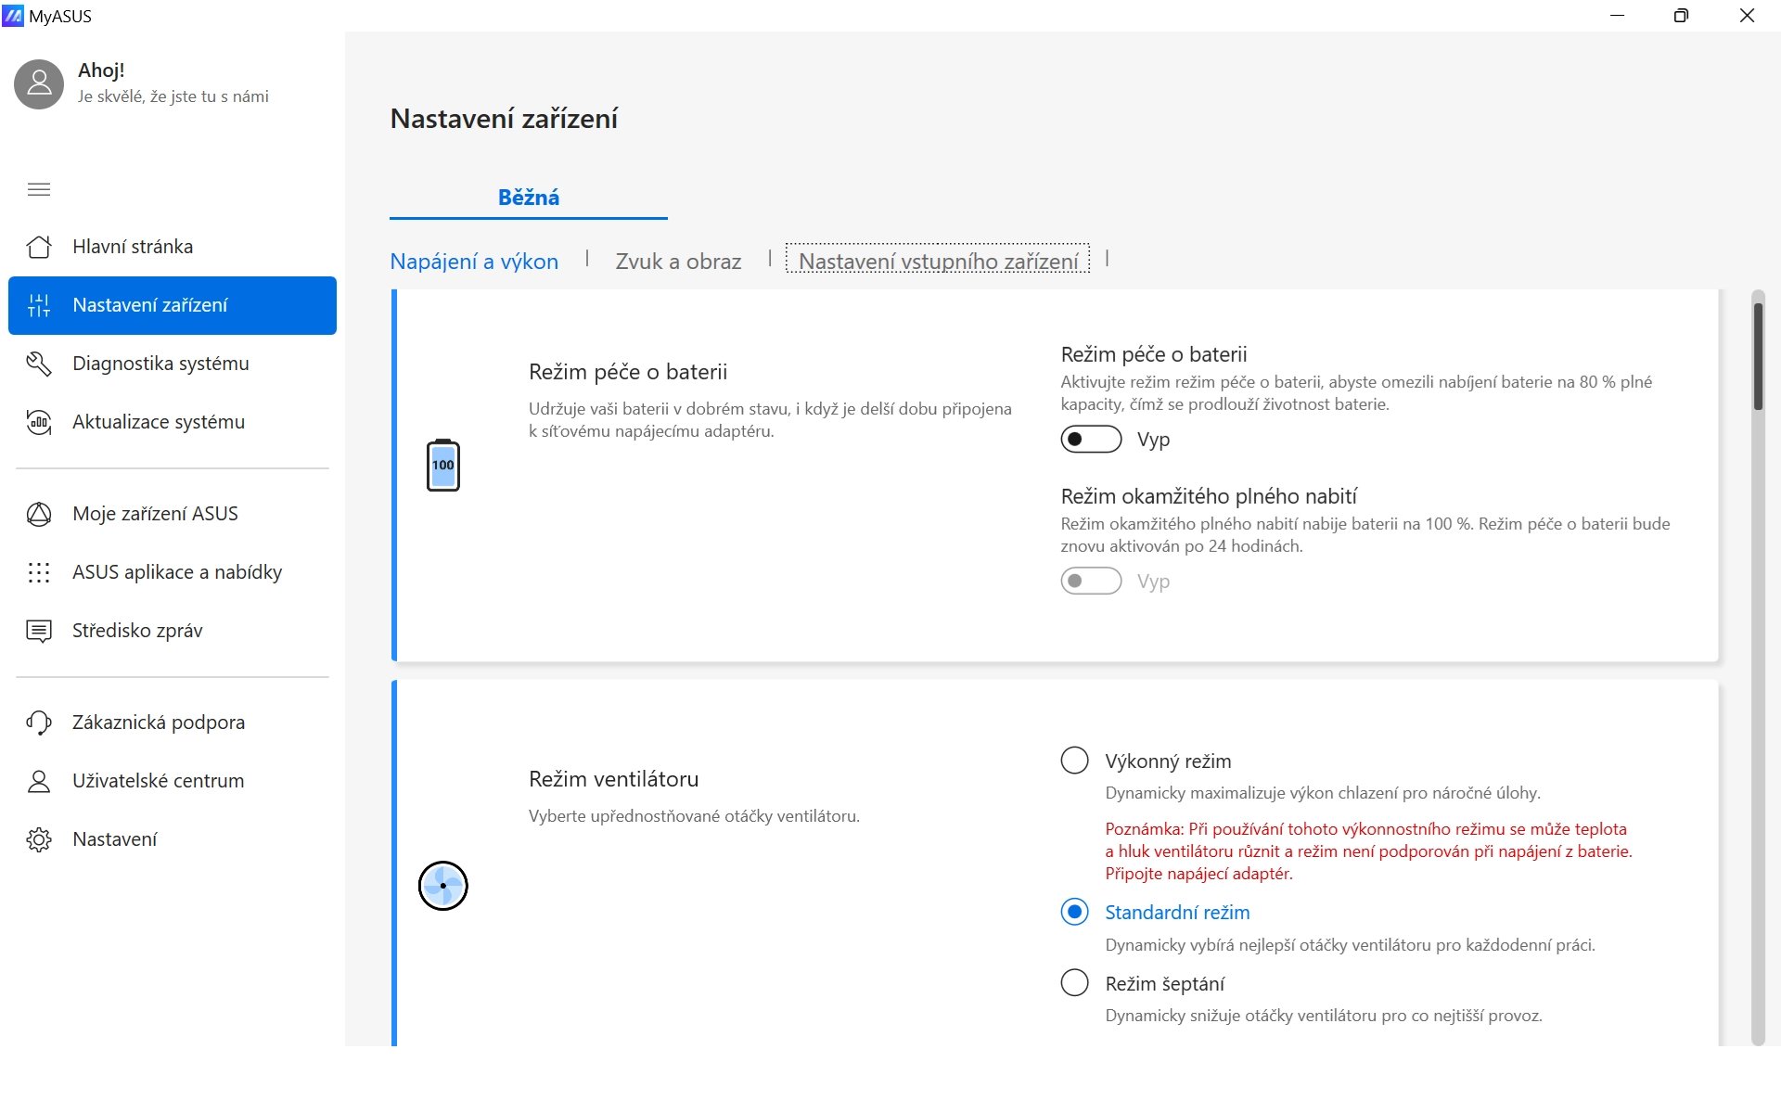
Task: Open Nastavení vstupního zařízení section
Action: coord(938,262)
